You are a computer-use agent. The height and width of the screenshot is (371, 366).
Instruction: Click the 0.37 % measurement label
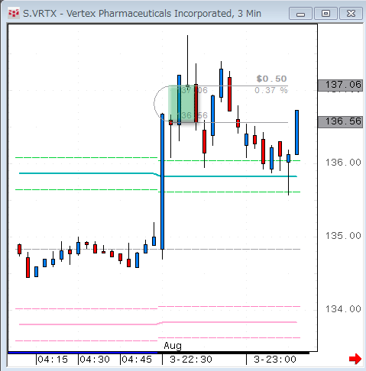[271, 90]
